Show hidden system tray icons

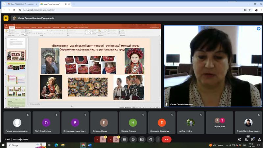[x=227, y=145]
